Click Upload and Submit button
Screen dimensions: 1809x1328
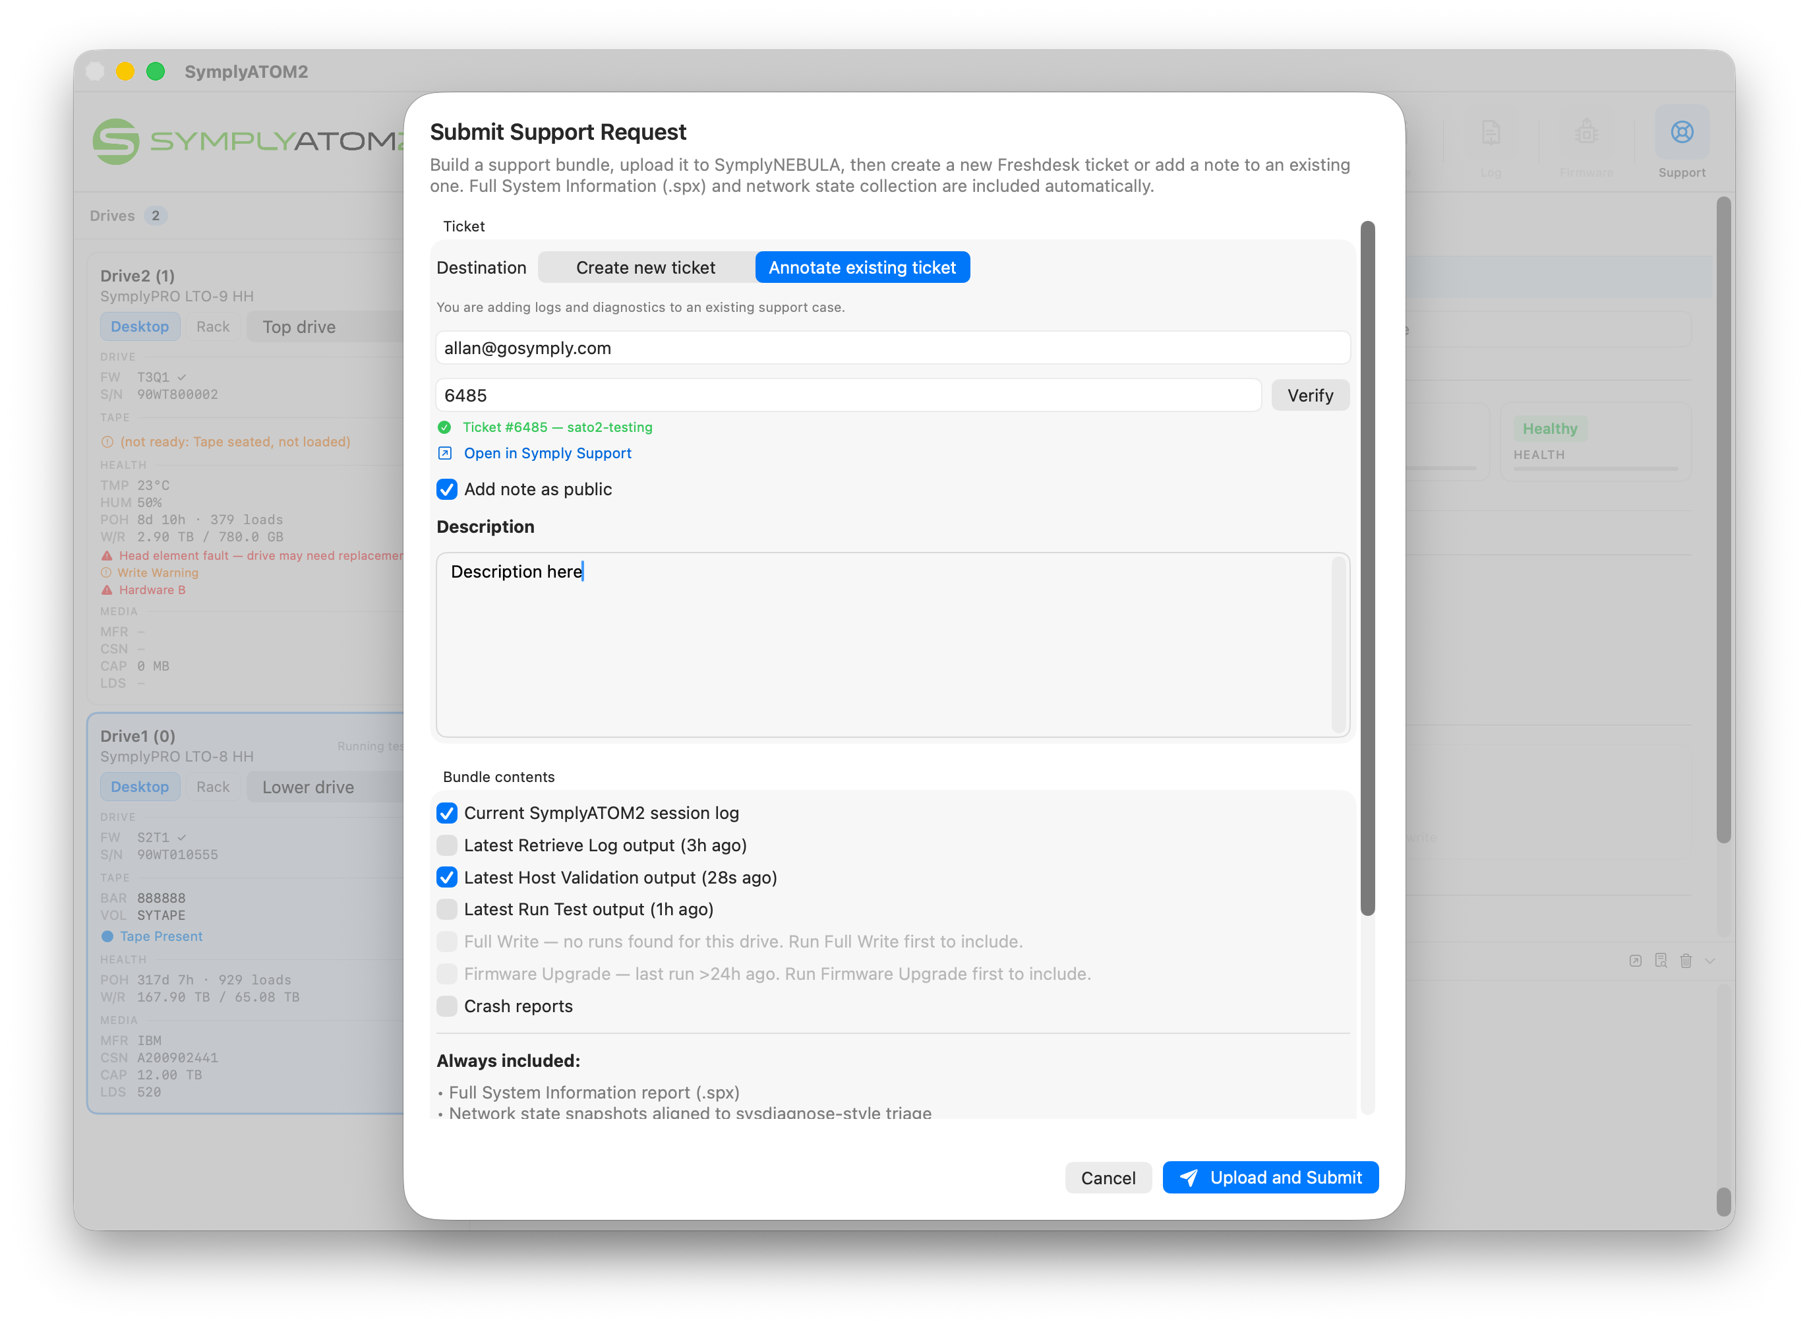[1270, 1178]
